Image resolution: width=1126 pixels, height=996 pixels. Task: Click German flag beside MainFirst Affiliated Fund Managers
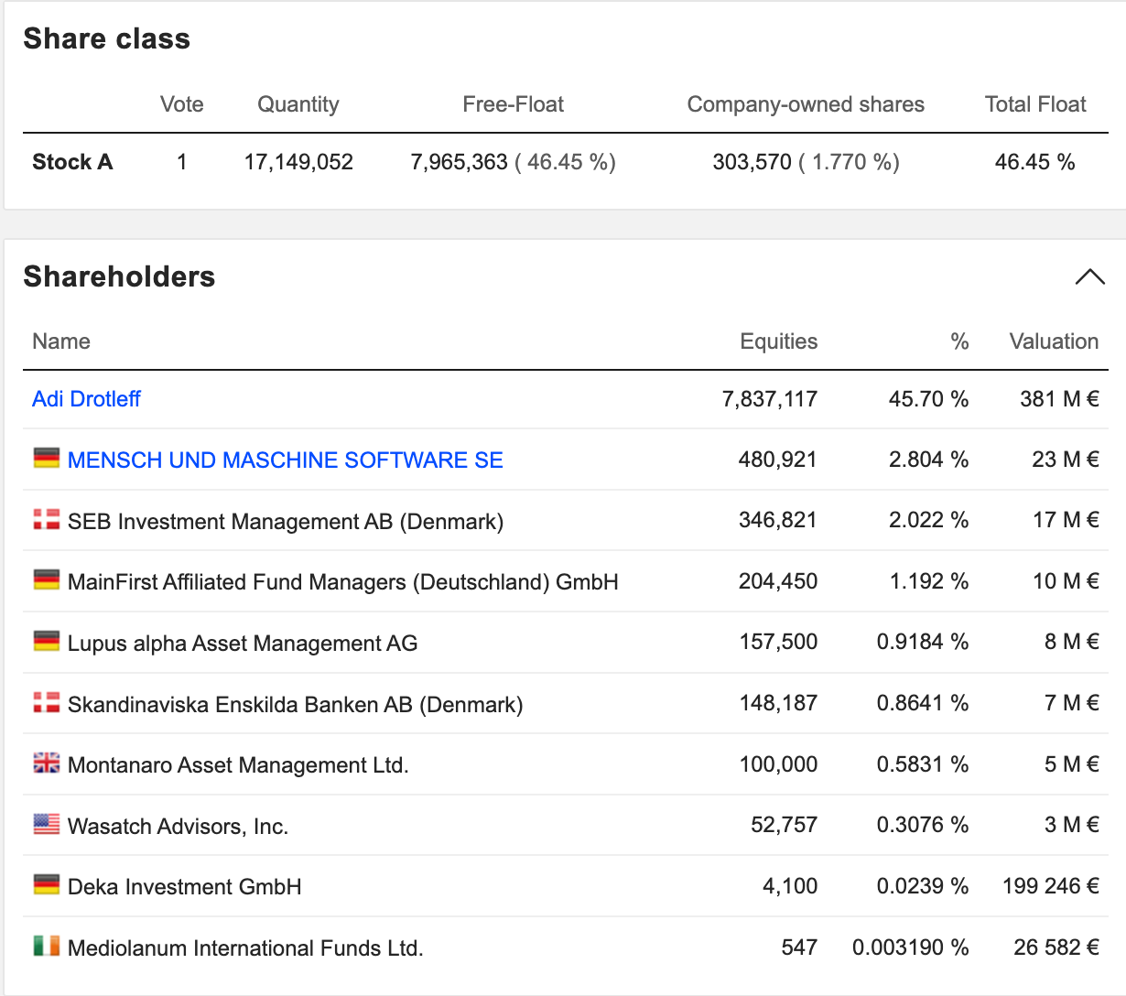click(x=47, y=579)
